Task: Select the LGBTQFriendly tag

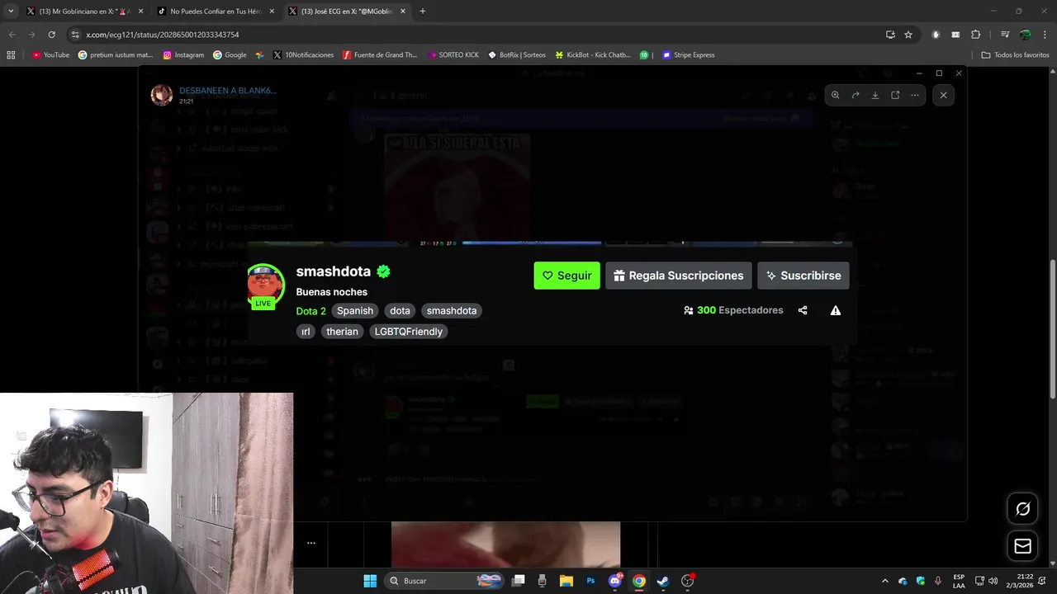Action: pos(409,332)
